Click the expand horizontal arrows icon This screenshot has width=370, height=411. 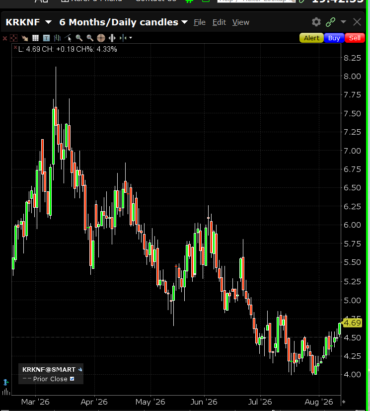[112, 38]
